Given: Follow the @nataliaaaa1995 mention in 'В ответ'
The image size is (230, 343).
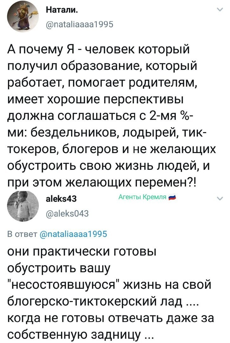Looking at the screenshot, I should pyautogui.click(x=73, y=234).
